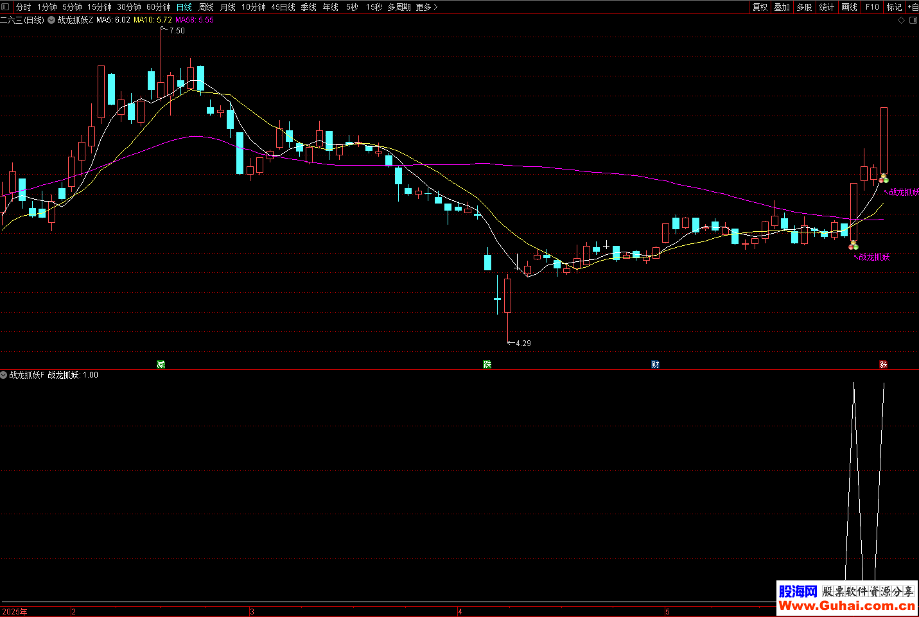Click the 减 event marker on time axis
Image resolution: width=919 pixels, height=617 pixels.
pyautogui.click(x=161, y=365)
